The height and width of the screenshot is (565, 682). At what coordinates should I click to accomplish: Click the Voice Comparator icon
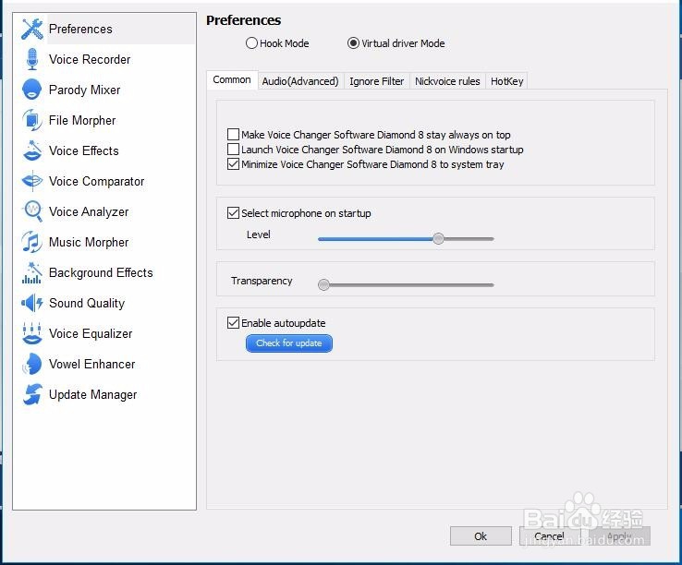32,181
